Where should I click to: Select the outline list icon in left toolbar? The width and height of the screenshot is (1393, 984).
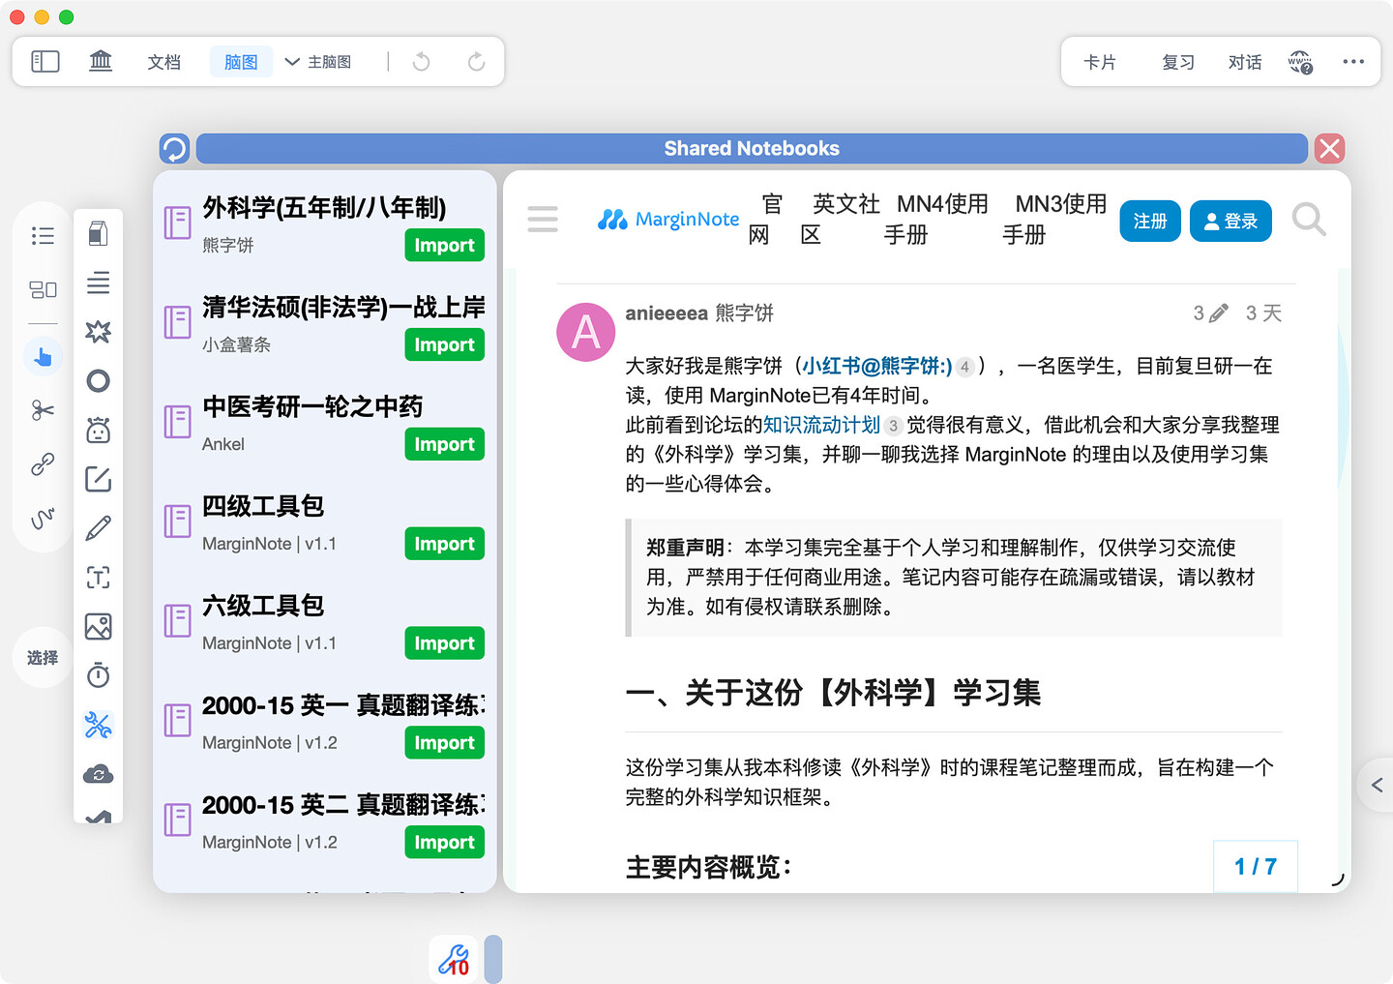pyautogui.click(x=43, y=236)
